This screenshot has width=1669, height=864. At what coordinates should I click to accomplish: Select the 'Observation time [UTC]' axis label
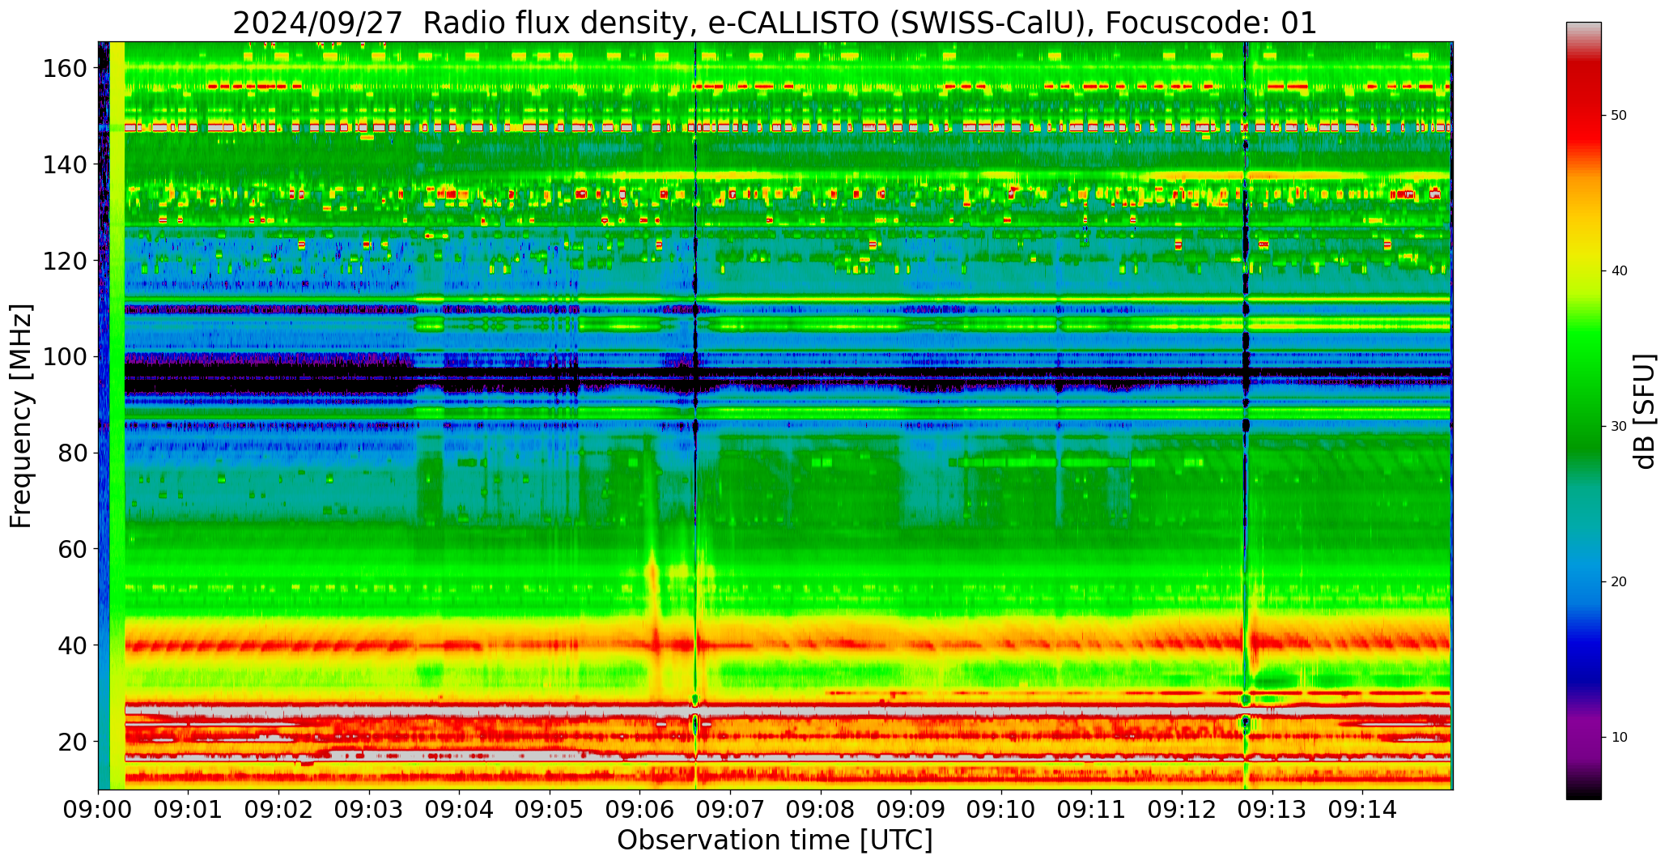[x=775, y=841]
